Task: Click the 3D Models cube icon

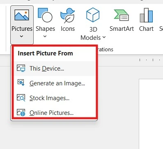Action: pyautogui.click(x=93, y=15)
